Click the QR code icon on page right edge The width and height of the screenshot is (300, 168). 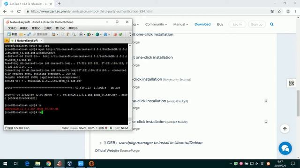[292, 83]
